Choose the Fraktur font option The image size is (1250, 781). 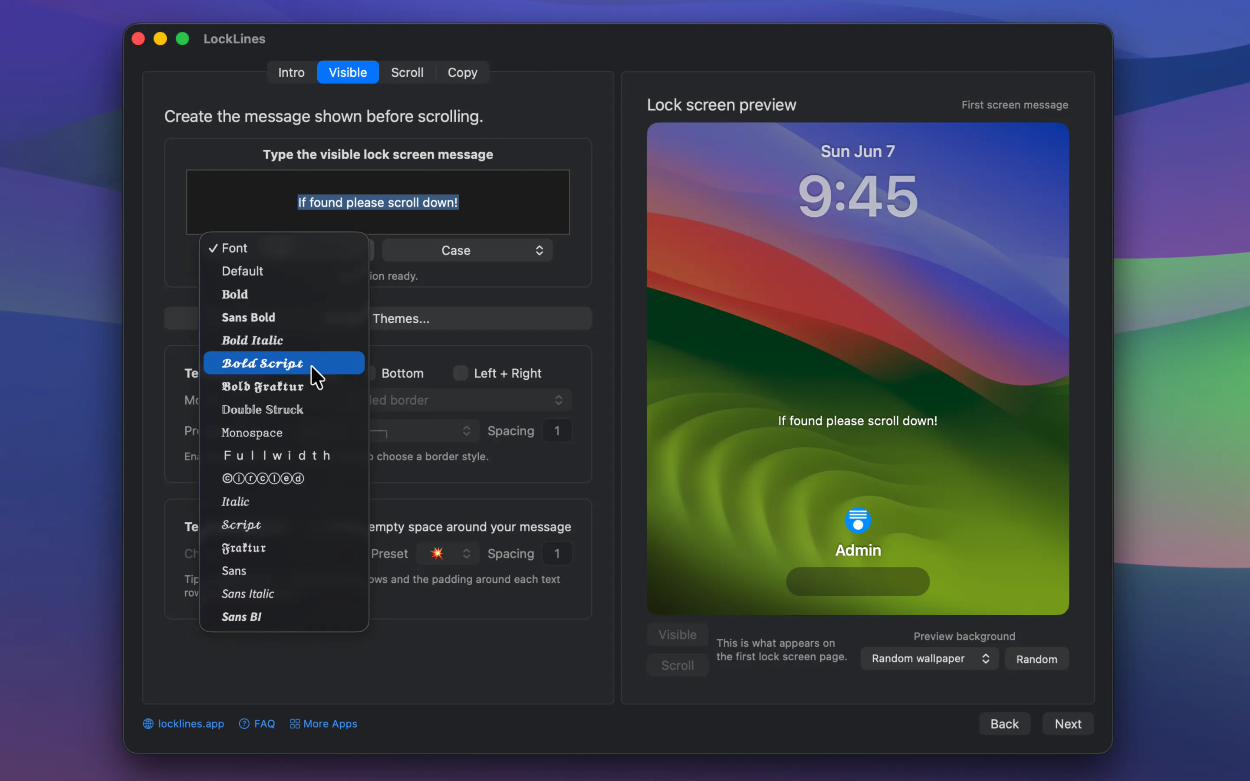coord(283,548)
